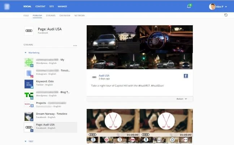
Task: Click the blurred logo in header
Action: click(x=7, y=6)
